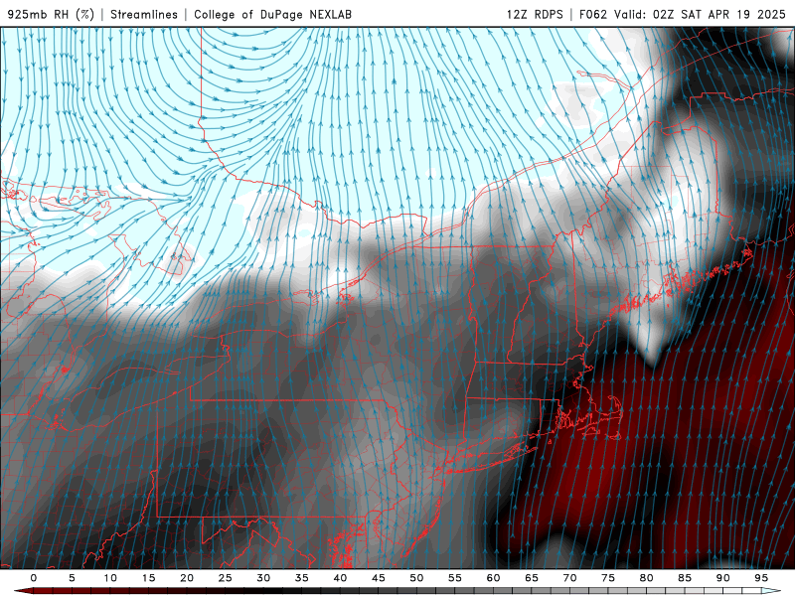795x596 pixels.
Task: Click the '95' tick label on the scale
Action: (761, 578)
